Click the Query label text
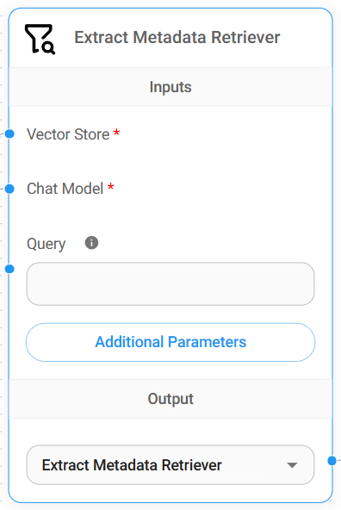Screen dimensions: 341x510 46,244
